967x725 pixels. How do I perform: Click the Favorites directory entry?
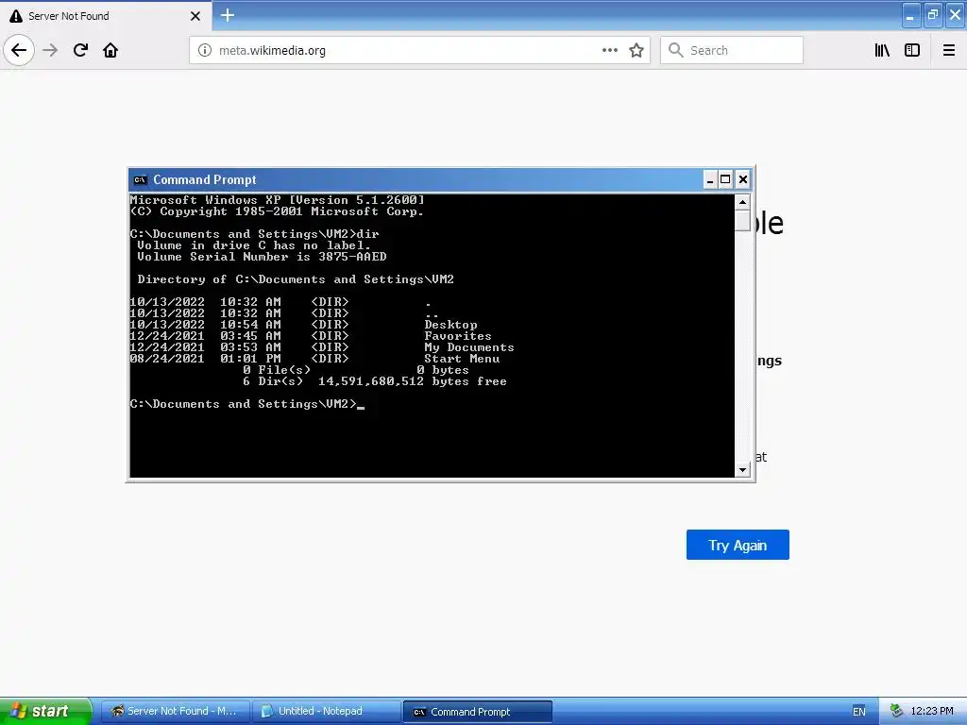pyautogui.click(x=458, y=336)
